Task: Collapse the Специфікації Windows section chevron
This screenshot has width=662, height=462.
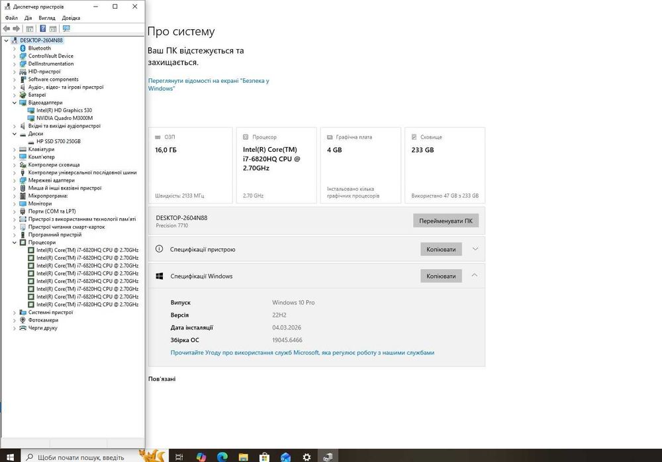Action: [475, 275]
